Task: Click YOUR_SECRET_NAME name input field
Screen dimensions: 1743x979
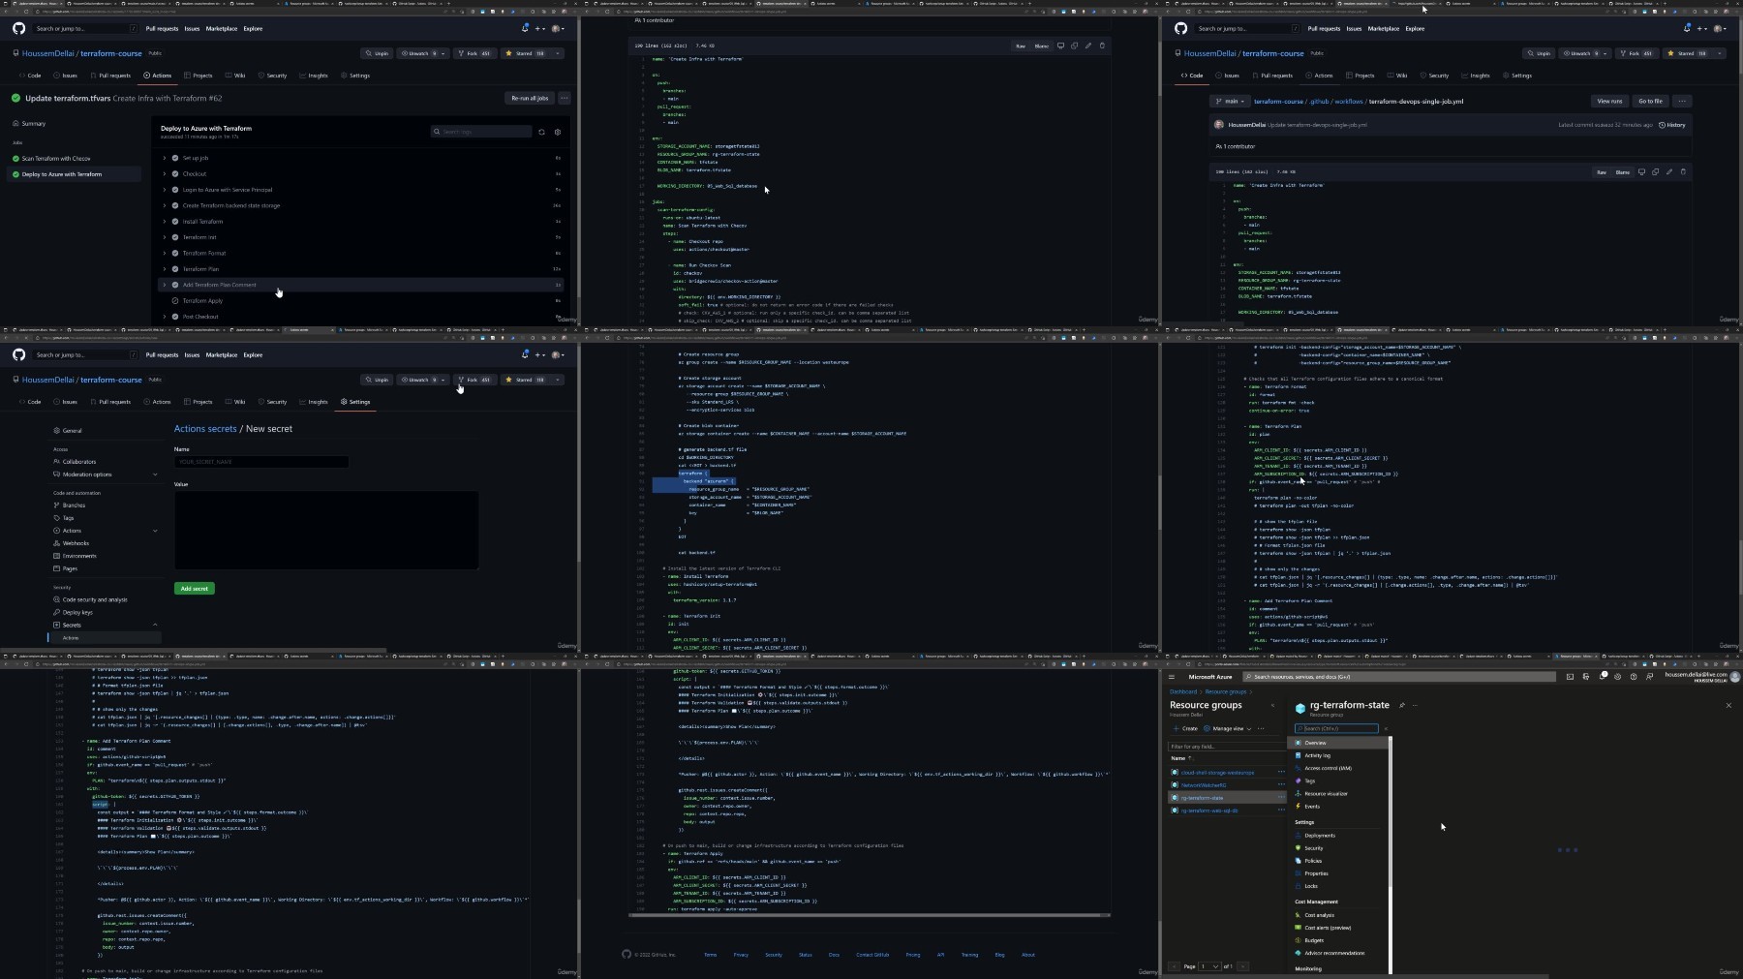Action: 261,462
